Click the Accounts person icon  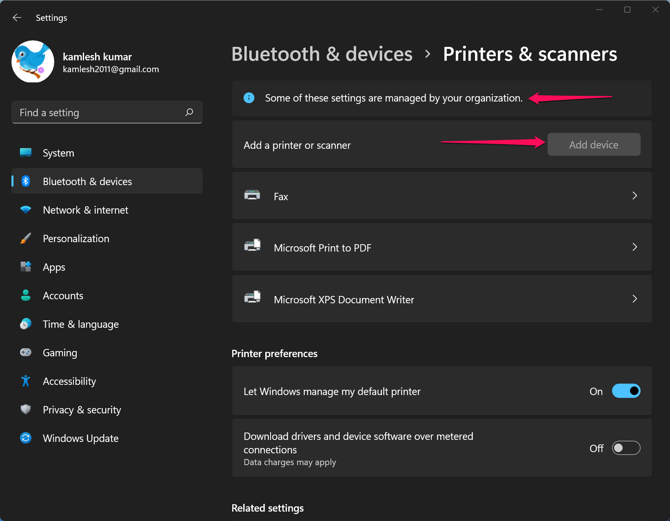tap(26, 295)
